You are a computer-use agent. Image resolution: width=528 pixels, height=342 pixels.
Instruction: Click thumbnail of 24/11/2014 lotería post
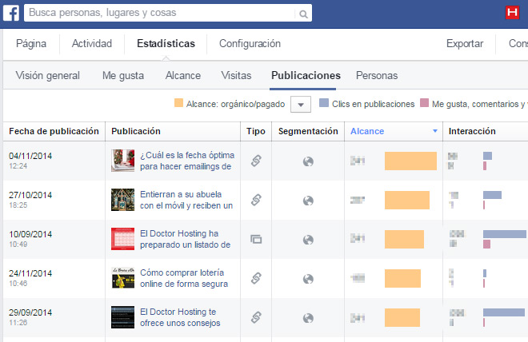point(123,278)
